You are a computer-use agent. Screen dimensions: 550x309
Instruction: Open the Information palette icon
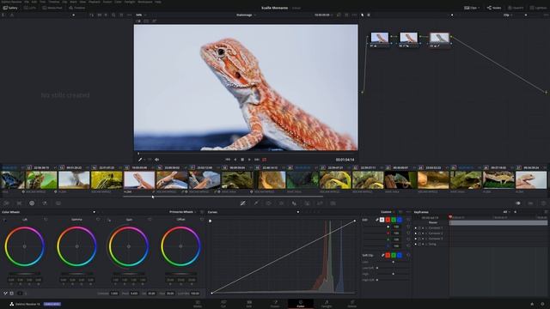[x=543, y=203]
